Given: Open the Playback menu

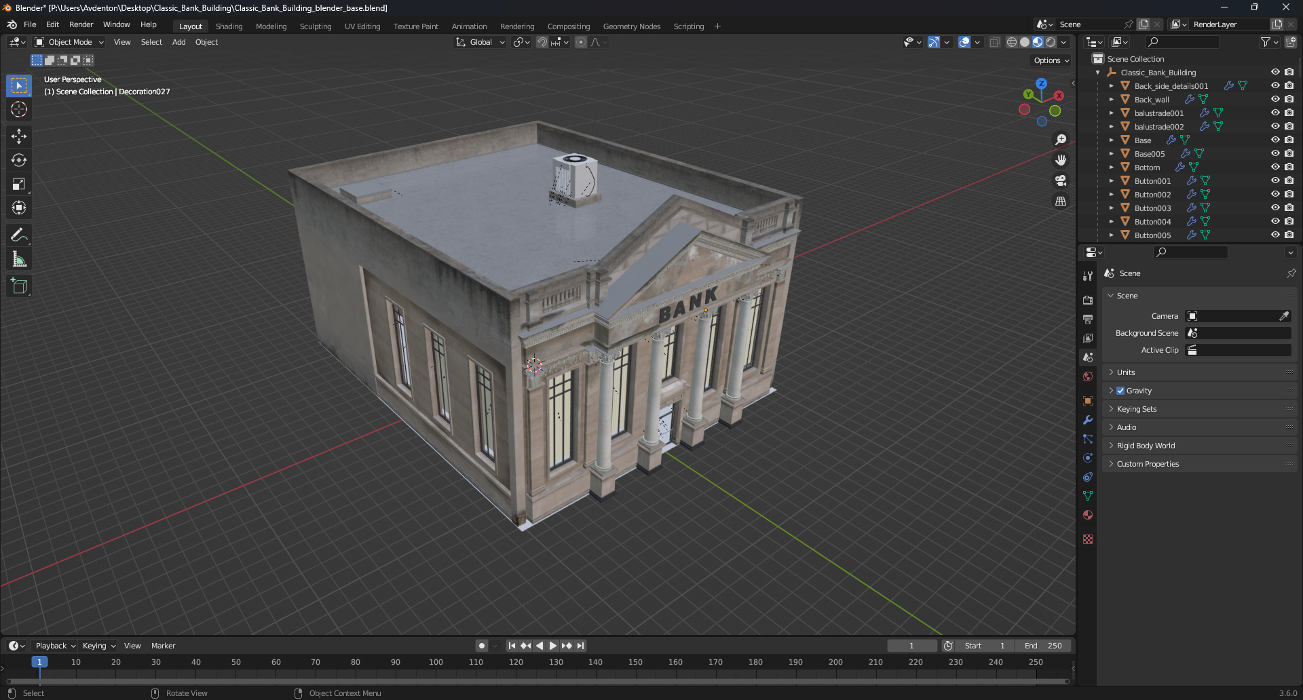Looking at the screenshot, I should click(x=55, y=646).
